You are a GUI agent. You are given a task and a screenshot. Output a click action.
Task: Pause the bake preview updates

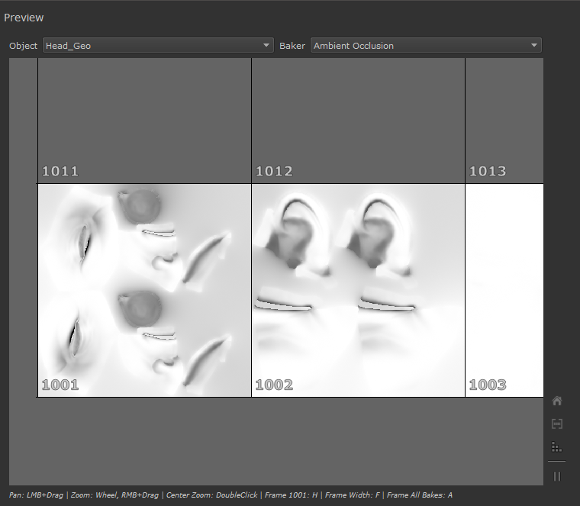coord(557,476)
